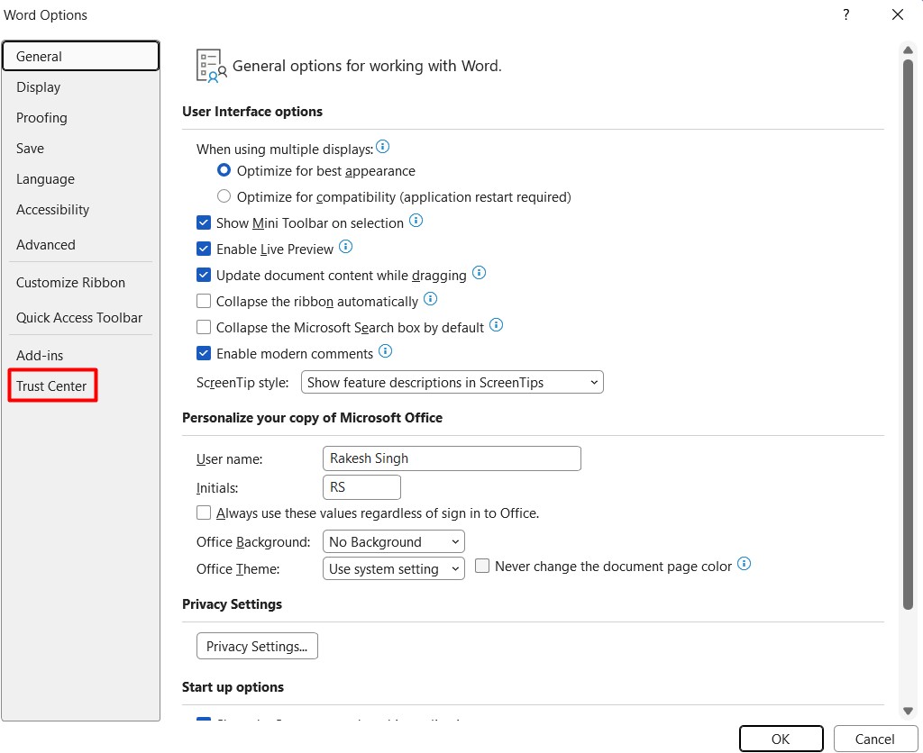Click info icon next to Enable modern comments
Screen dimensions: 923x753
point(386,351)
